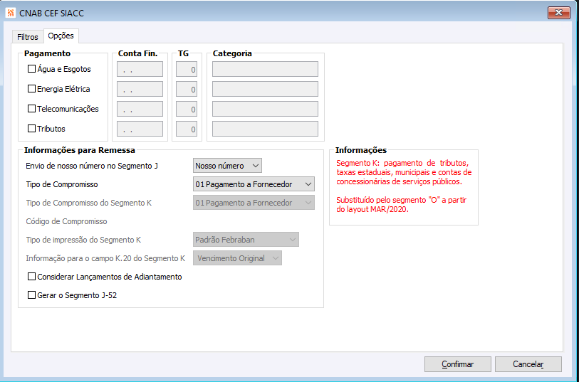Click Conta Fin. field for Tributos

pos(140,129)
